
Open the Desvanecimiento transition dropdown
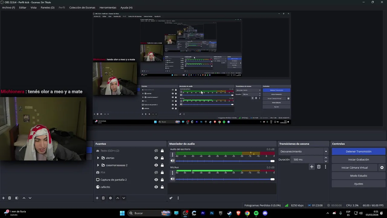pos(304,151)
